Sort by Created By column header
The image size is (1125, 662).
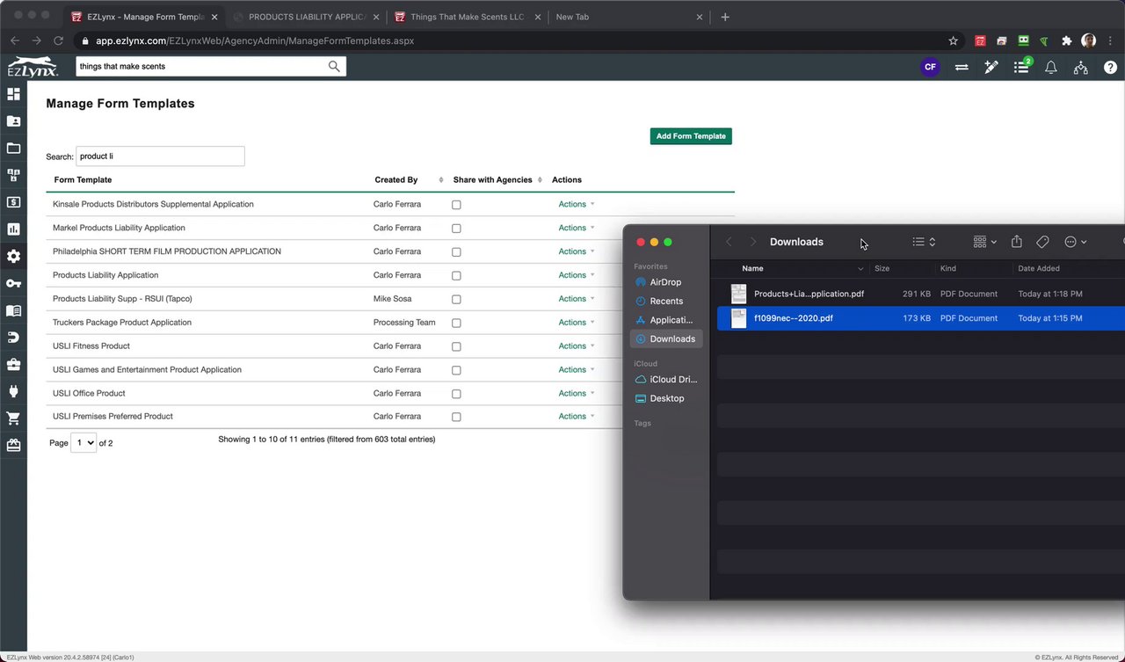pos(396,180)
